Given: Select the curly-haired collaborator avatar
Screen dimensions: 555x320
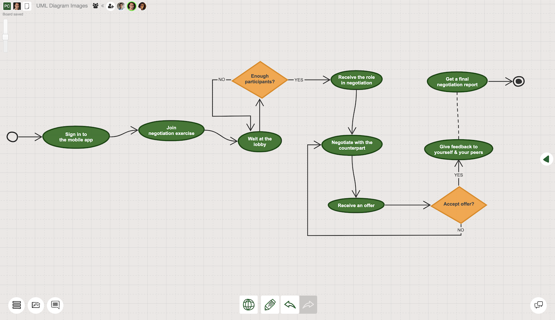Looking at the screenshot, I should click(x=142, y=6).
